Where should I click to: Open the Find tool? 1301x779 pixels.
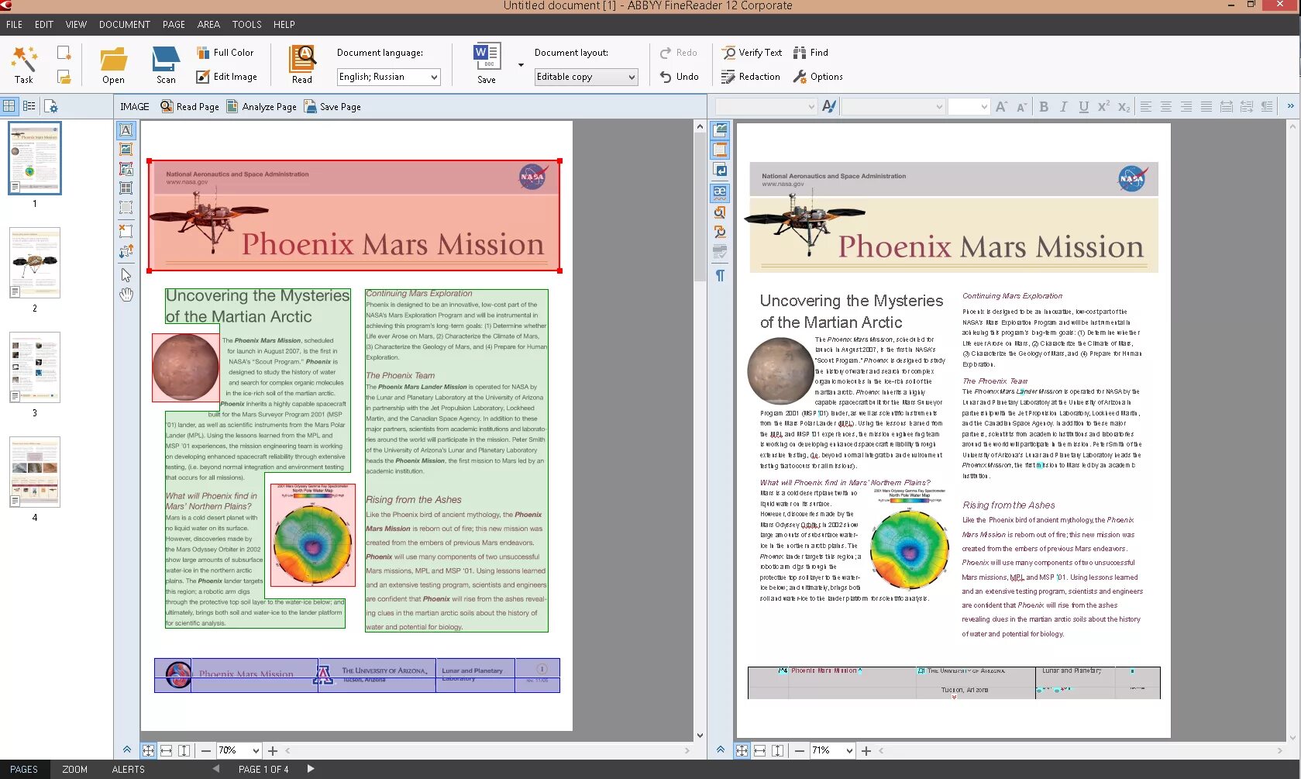811,53
